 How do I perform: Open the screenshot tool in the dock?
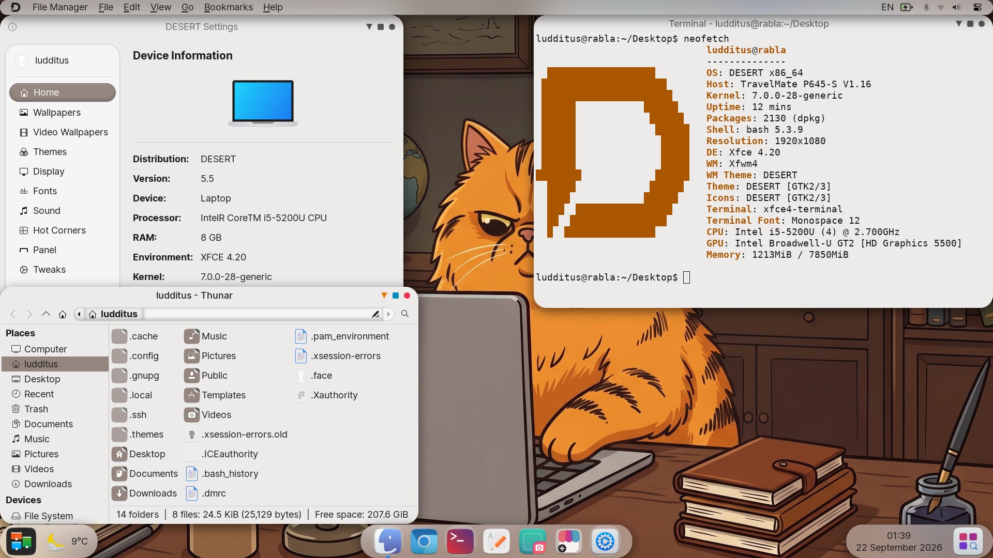coord(533,541)
